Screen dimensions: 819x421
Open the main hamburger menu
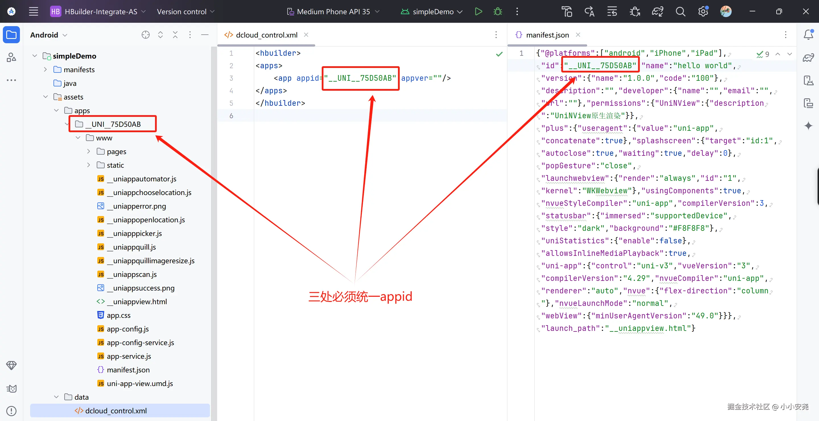tap(33, 12)
